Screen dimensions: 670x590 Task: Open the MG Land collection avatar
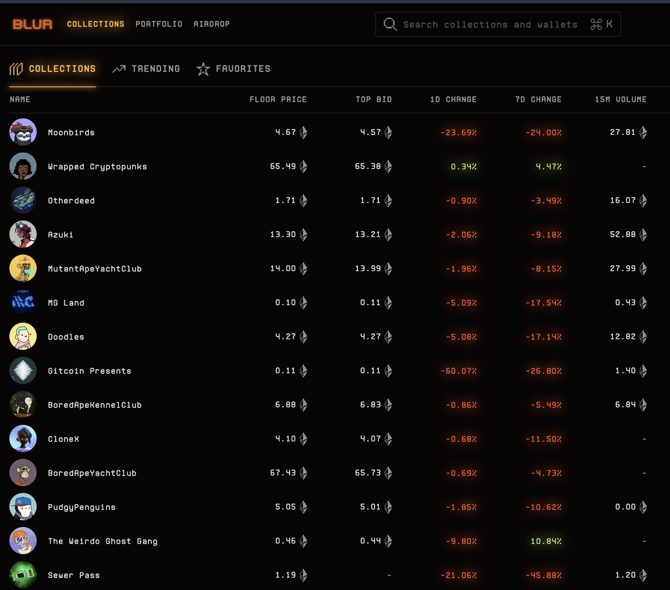[x=23, y=303]
